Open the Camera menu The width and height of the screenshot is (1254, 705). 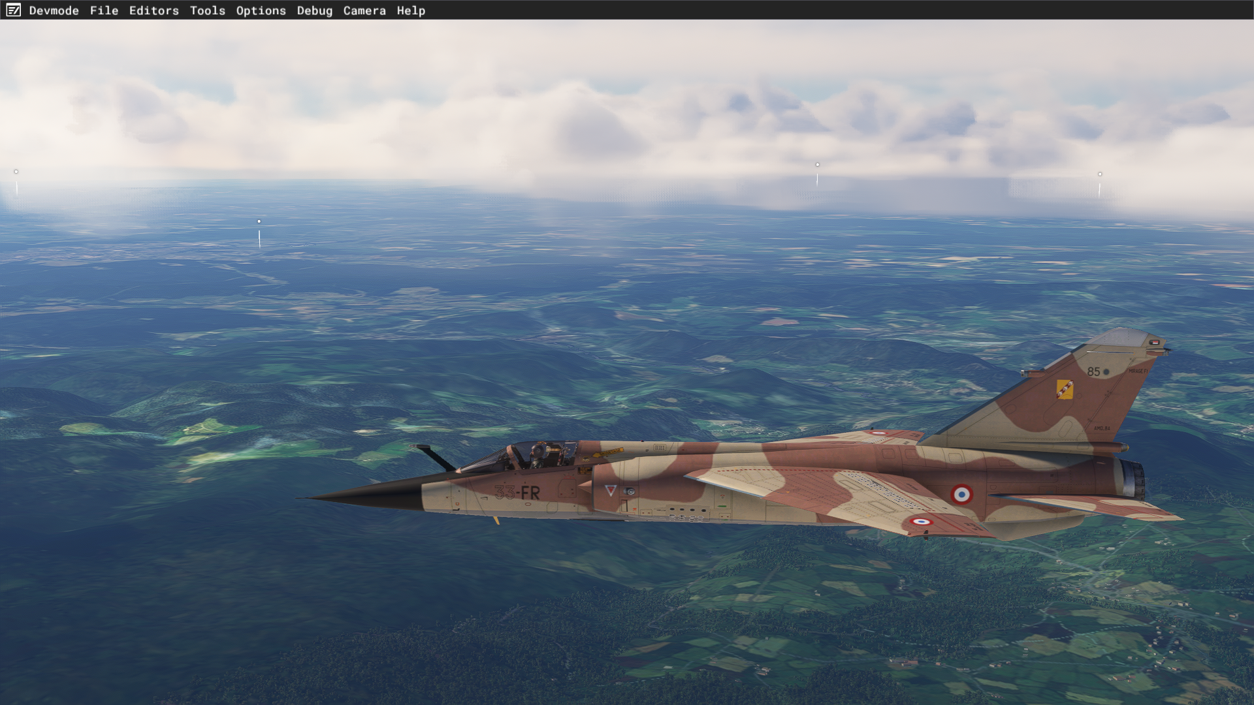point(364,10)
